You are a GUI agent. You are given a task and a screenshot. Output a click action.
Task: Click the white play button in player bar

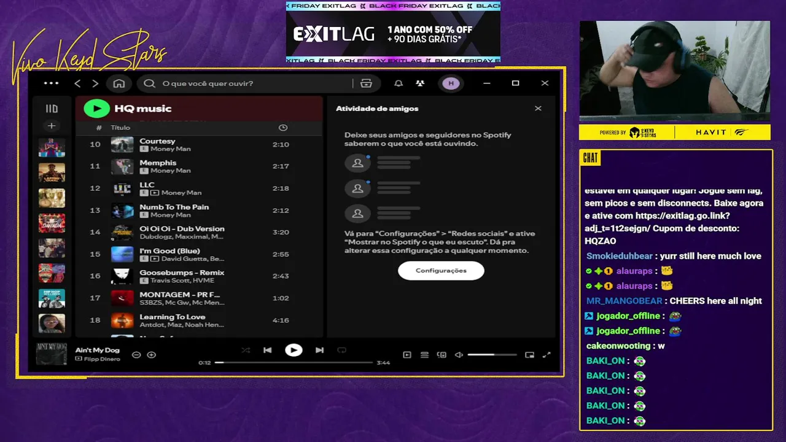click(294, 351)
